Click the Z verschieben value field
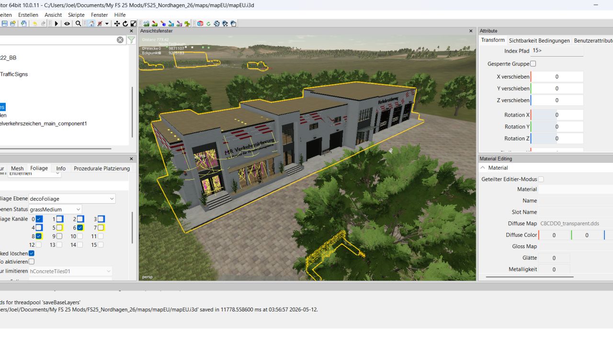 [557, 100]
